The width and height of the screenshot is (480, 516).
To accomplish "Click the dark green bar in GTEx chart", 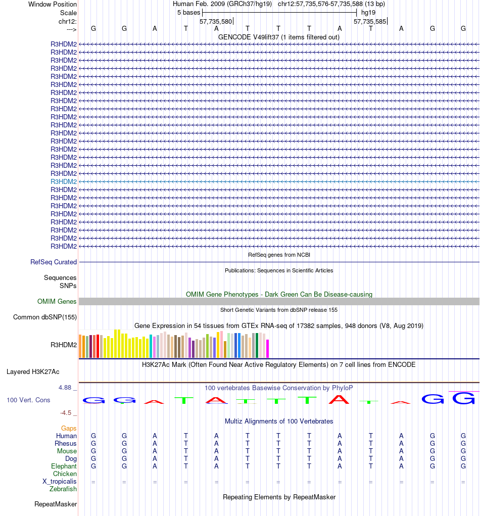I will pyautogui.click(x=257, y=346).
